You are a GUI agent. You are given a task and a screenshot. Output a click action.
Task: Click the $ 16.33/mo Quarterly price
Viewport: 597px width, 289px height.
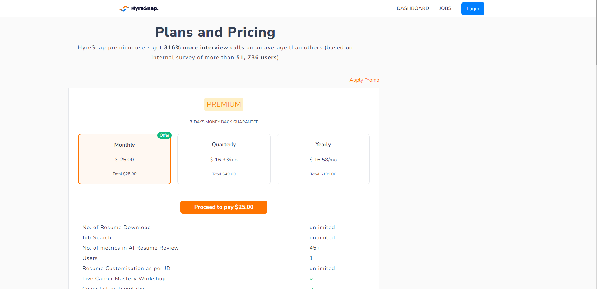click(224, 160)
